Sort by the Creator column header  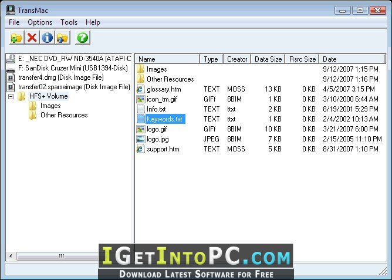point(237,59)
